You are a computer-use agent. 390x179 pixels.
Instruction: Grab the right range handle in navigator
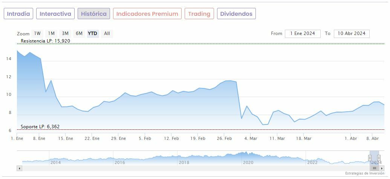379,158
